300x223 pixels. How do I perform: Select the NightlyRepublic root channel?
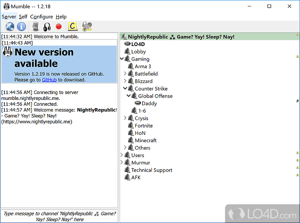[x=210, y=37]
